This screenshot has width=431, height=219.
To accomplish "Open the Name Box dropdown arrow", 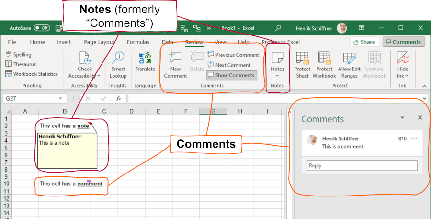I will [60, 99].
